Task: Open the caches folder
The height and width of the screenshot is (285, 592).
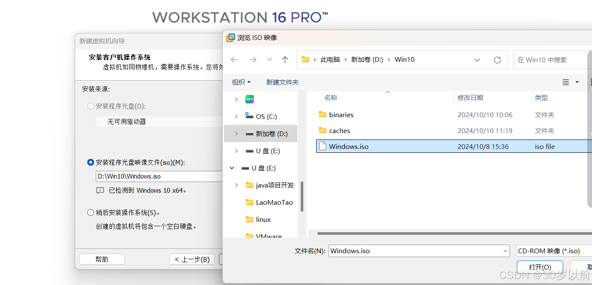Action: pyautogui.click(x=339, y=130)
